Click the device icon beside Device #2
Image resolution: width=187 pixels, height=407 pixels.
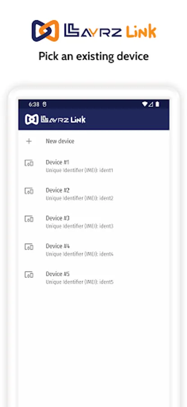(29, 191)
